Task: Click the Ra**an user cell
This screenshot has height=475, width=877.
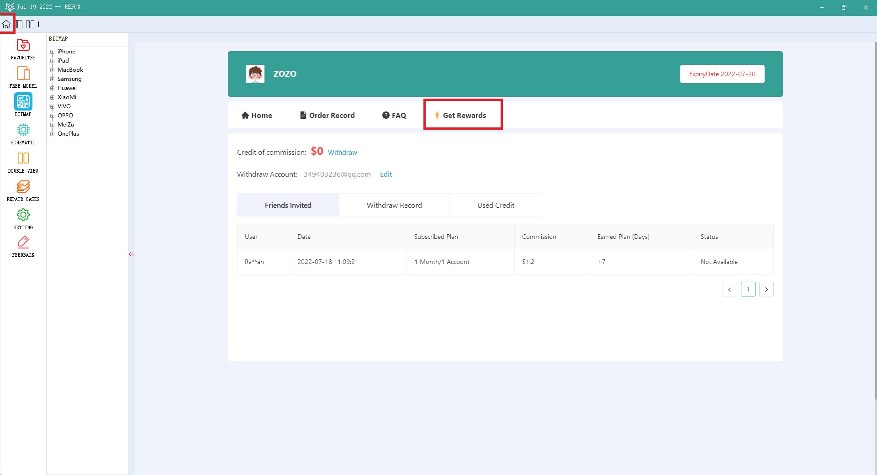Action: point(264,262)
